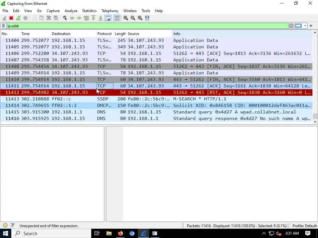The image size is (318, 238).
Task: Open capture options gear icon
Action: (x=25, y=18)
